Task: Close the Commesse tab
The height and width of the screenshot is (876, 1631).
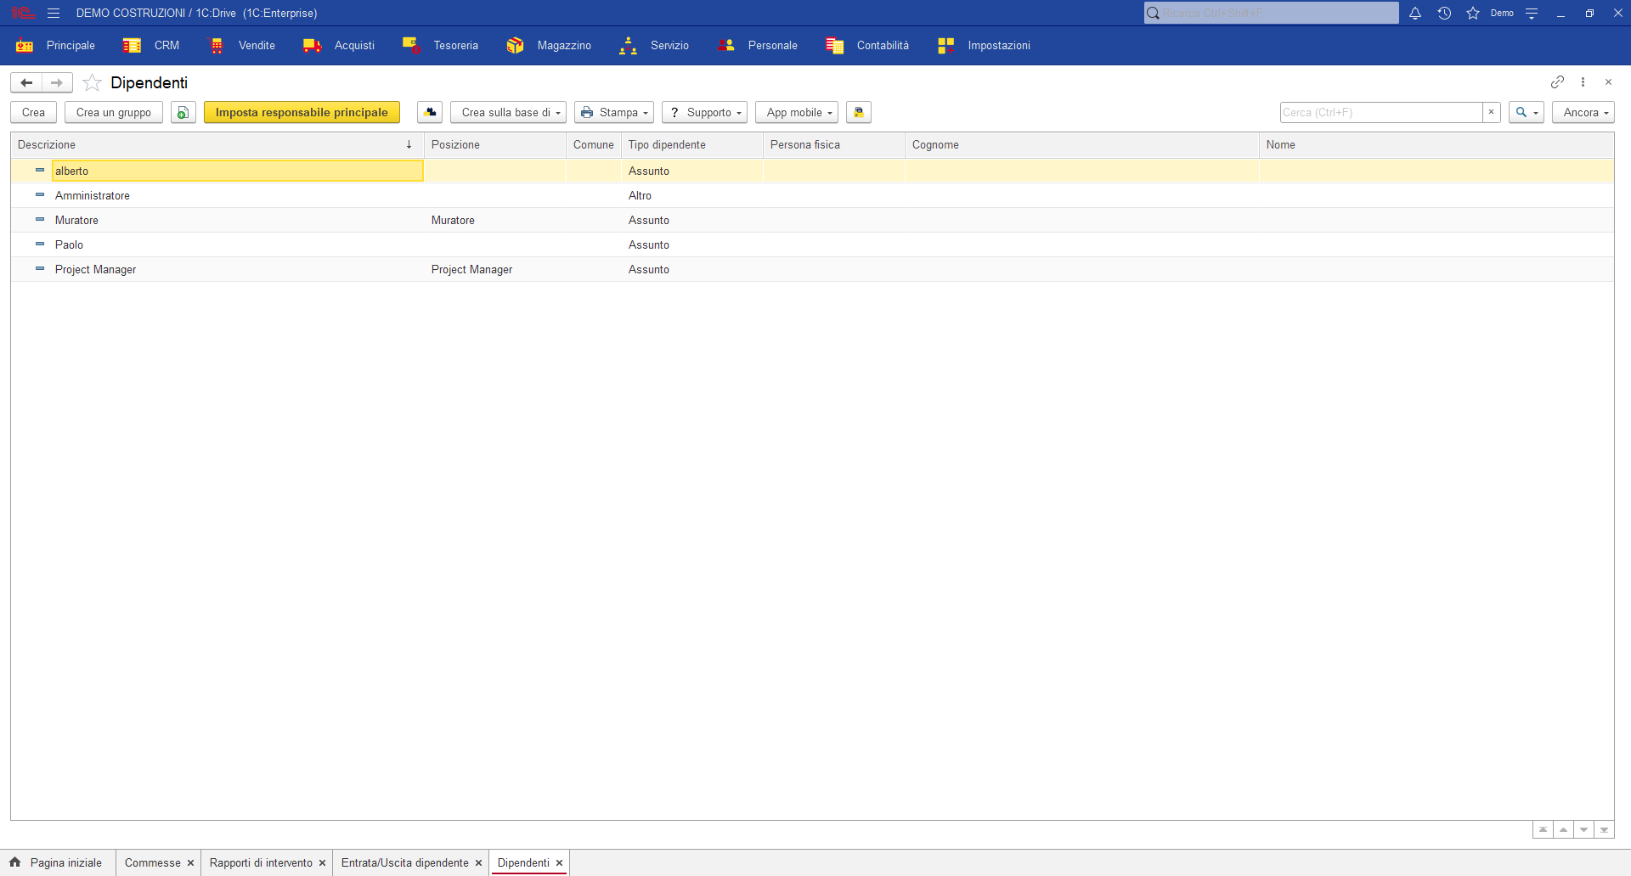Action: pos(191,863)
